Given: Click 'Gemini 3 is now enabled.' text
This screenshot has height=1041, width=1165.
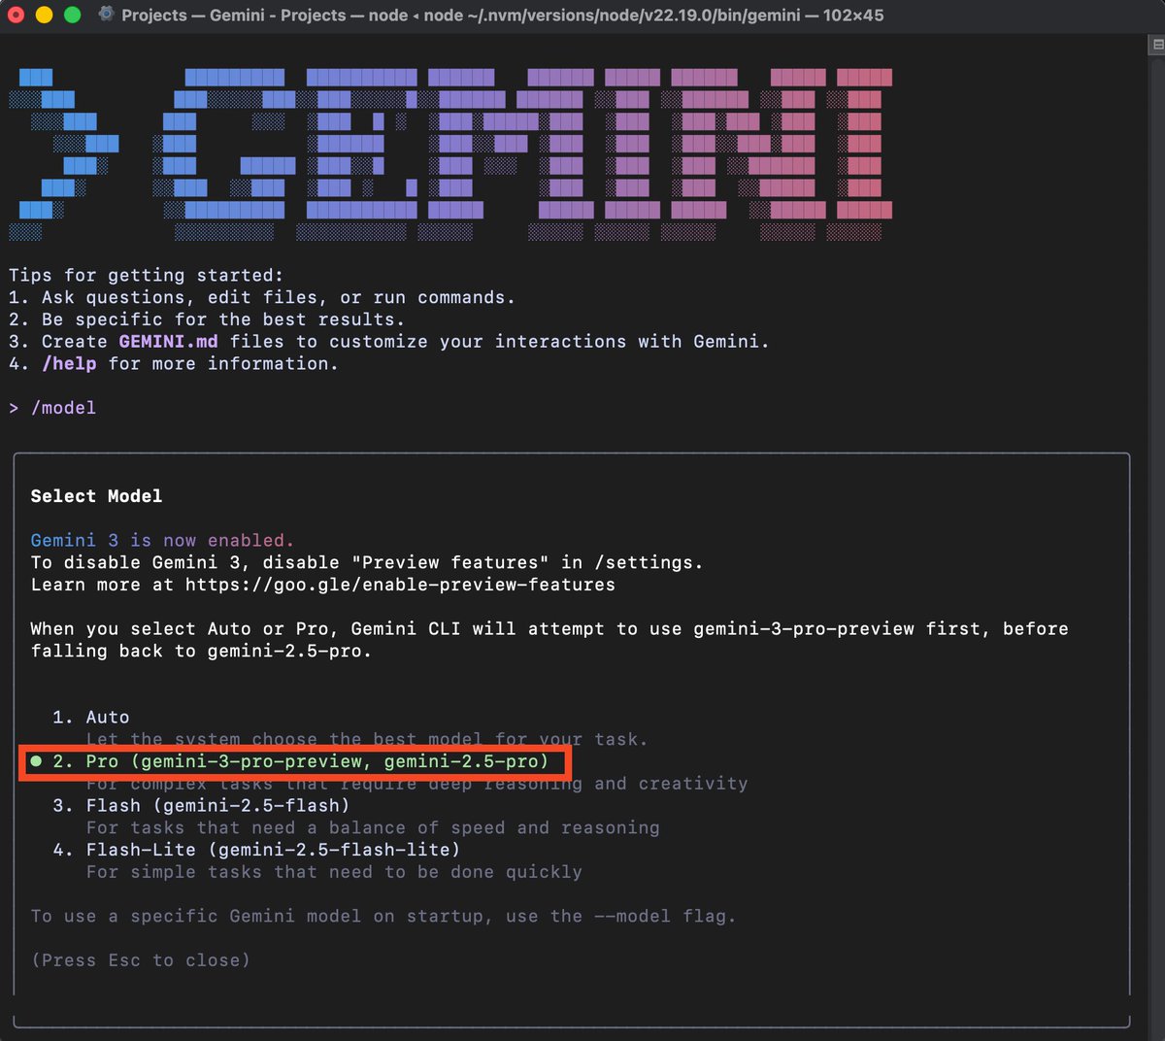Looking at the screenshot, I should (162, 540).
